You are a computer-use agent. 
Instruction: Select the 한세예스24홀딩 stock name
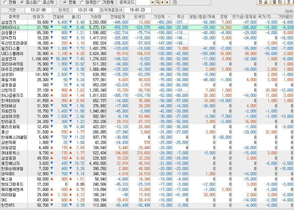click(x=14, y=137)
